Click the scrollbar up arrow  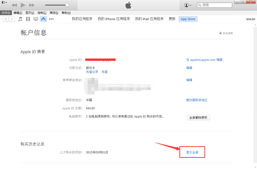[255, 25]
